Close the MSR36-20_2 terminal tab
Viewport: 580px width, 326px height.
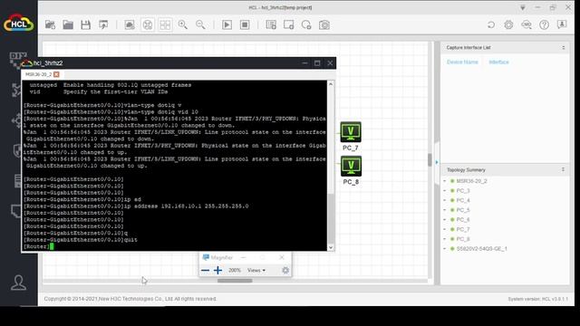pos(56,74)
